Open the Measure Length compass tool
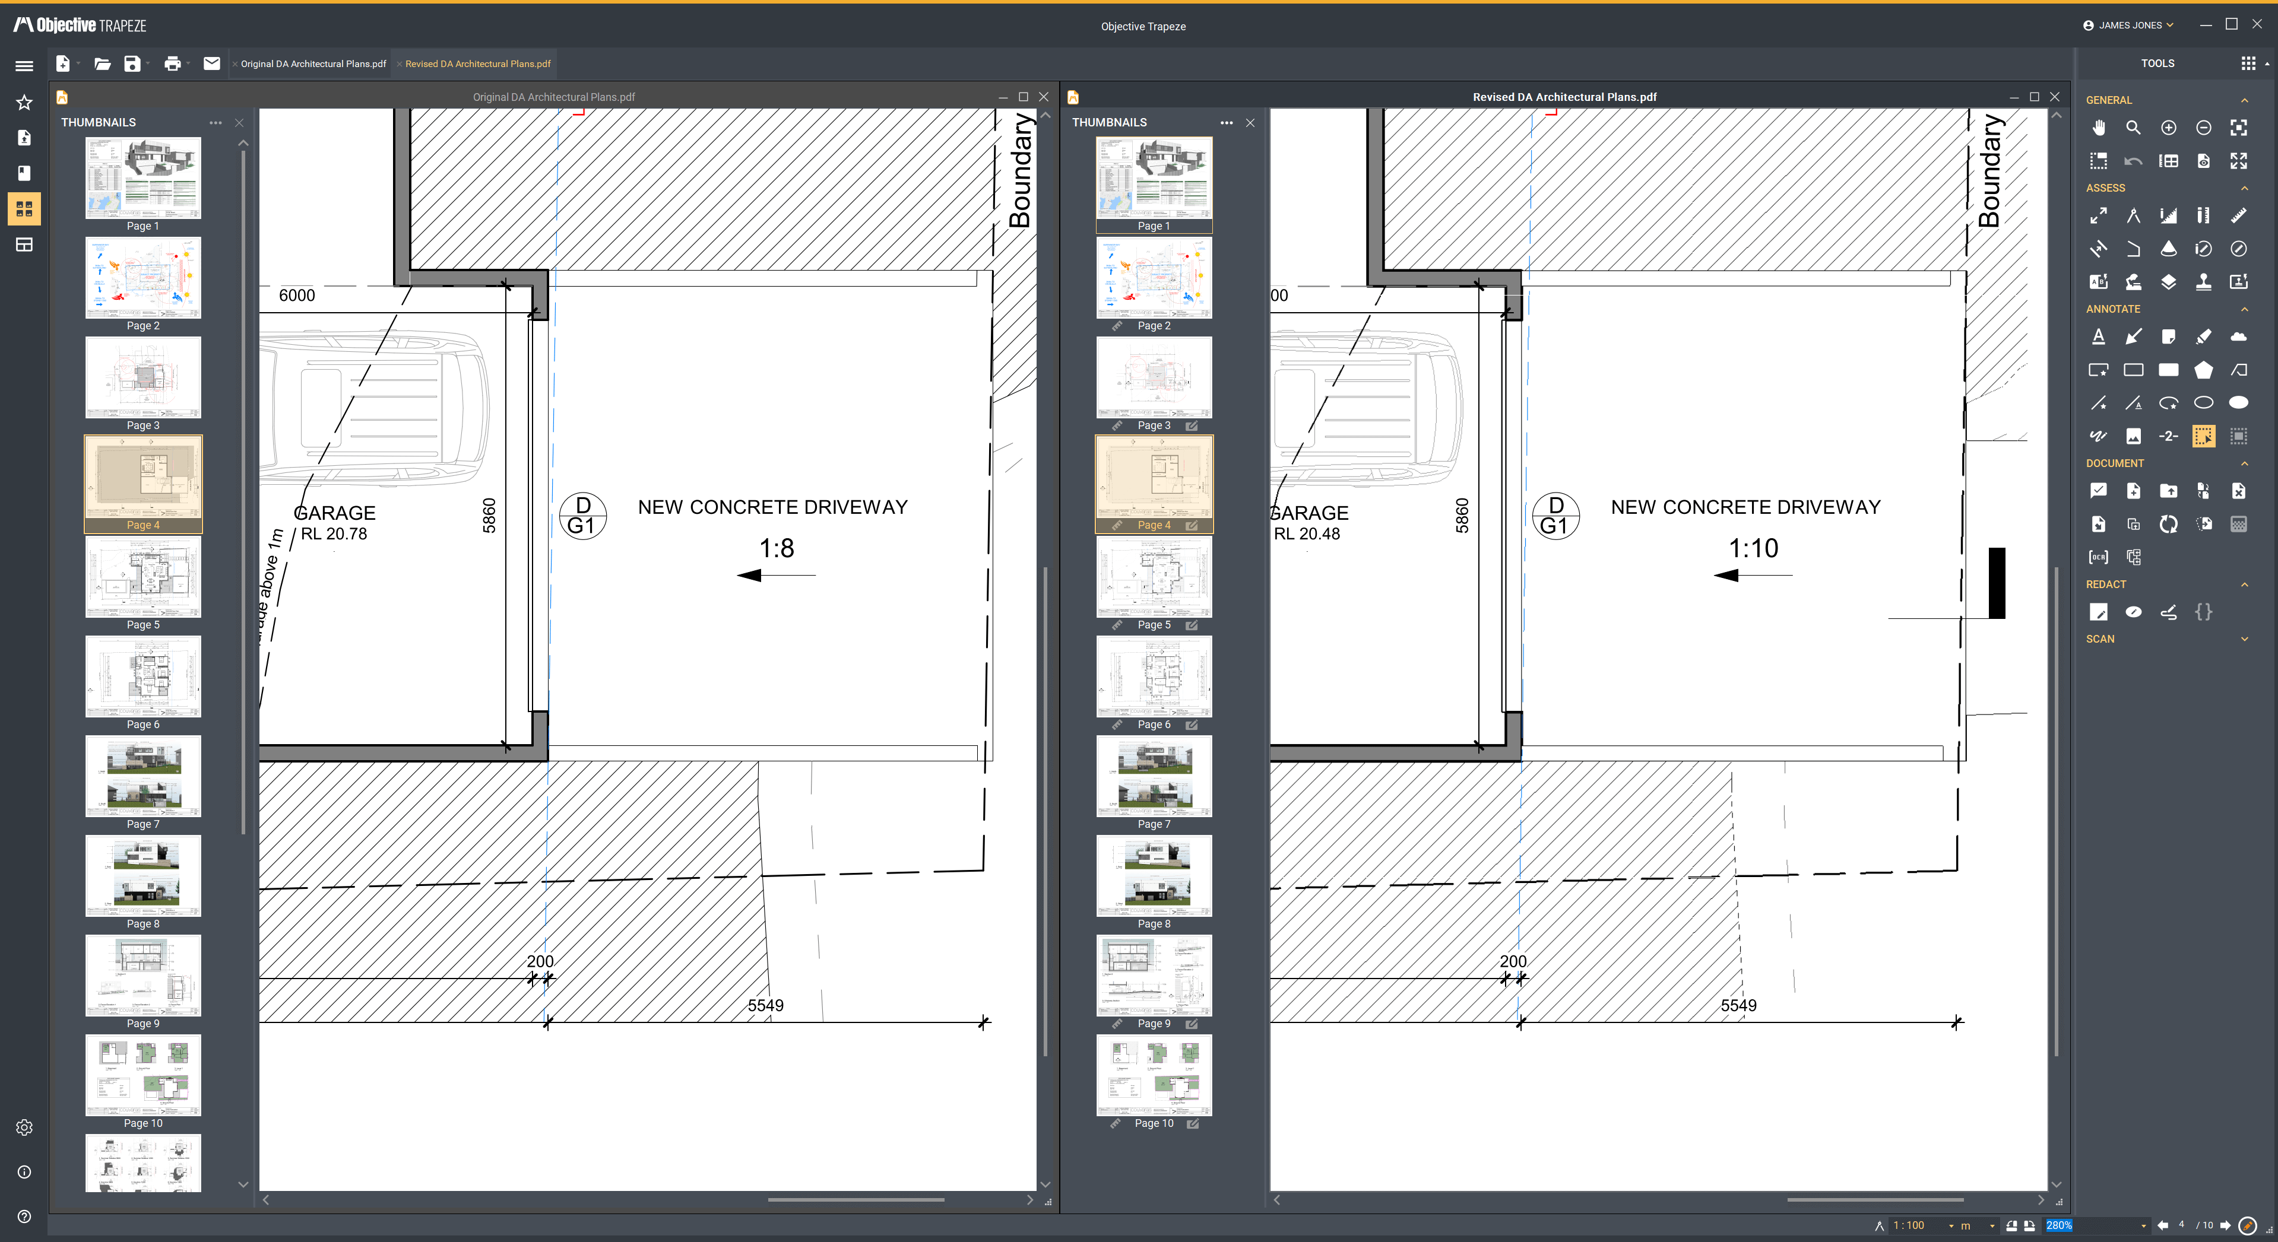2278x1242 pixels. pyautogui.click(x=2133, y=215)
